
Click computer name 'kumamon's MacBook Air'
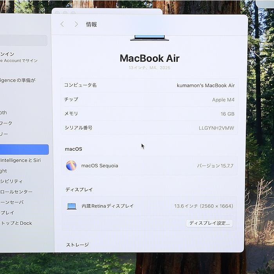click(205, 85)
